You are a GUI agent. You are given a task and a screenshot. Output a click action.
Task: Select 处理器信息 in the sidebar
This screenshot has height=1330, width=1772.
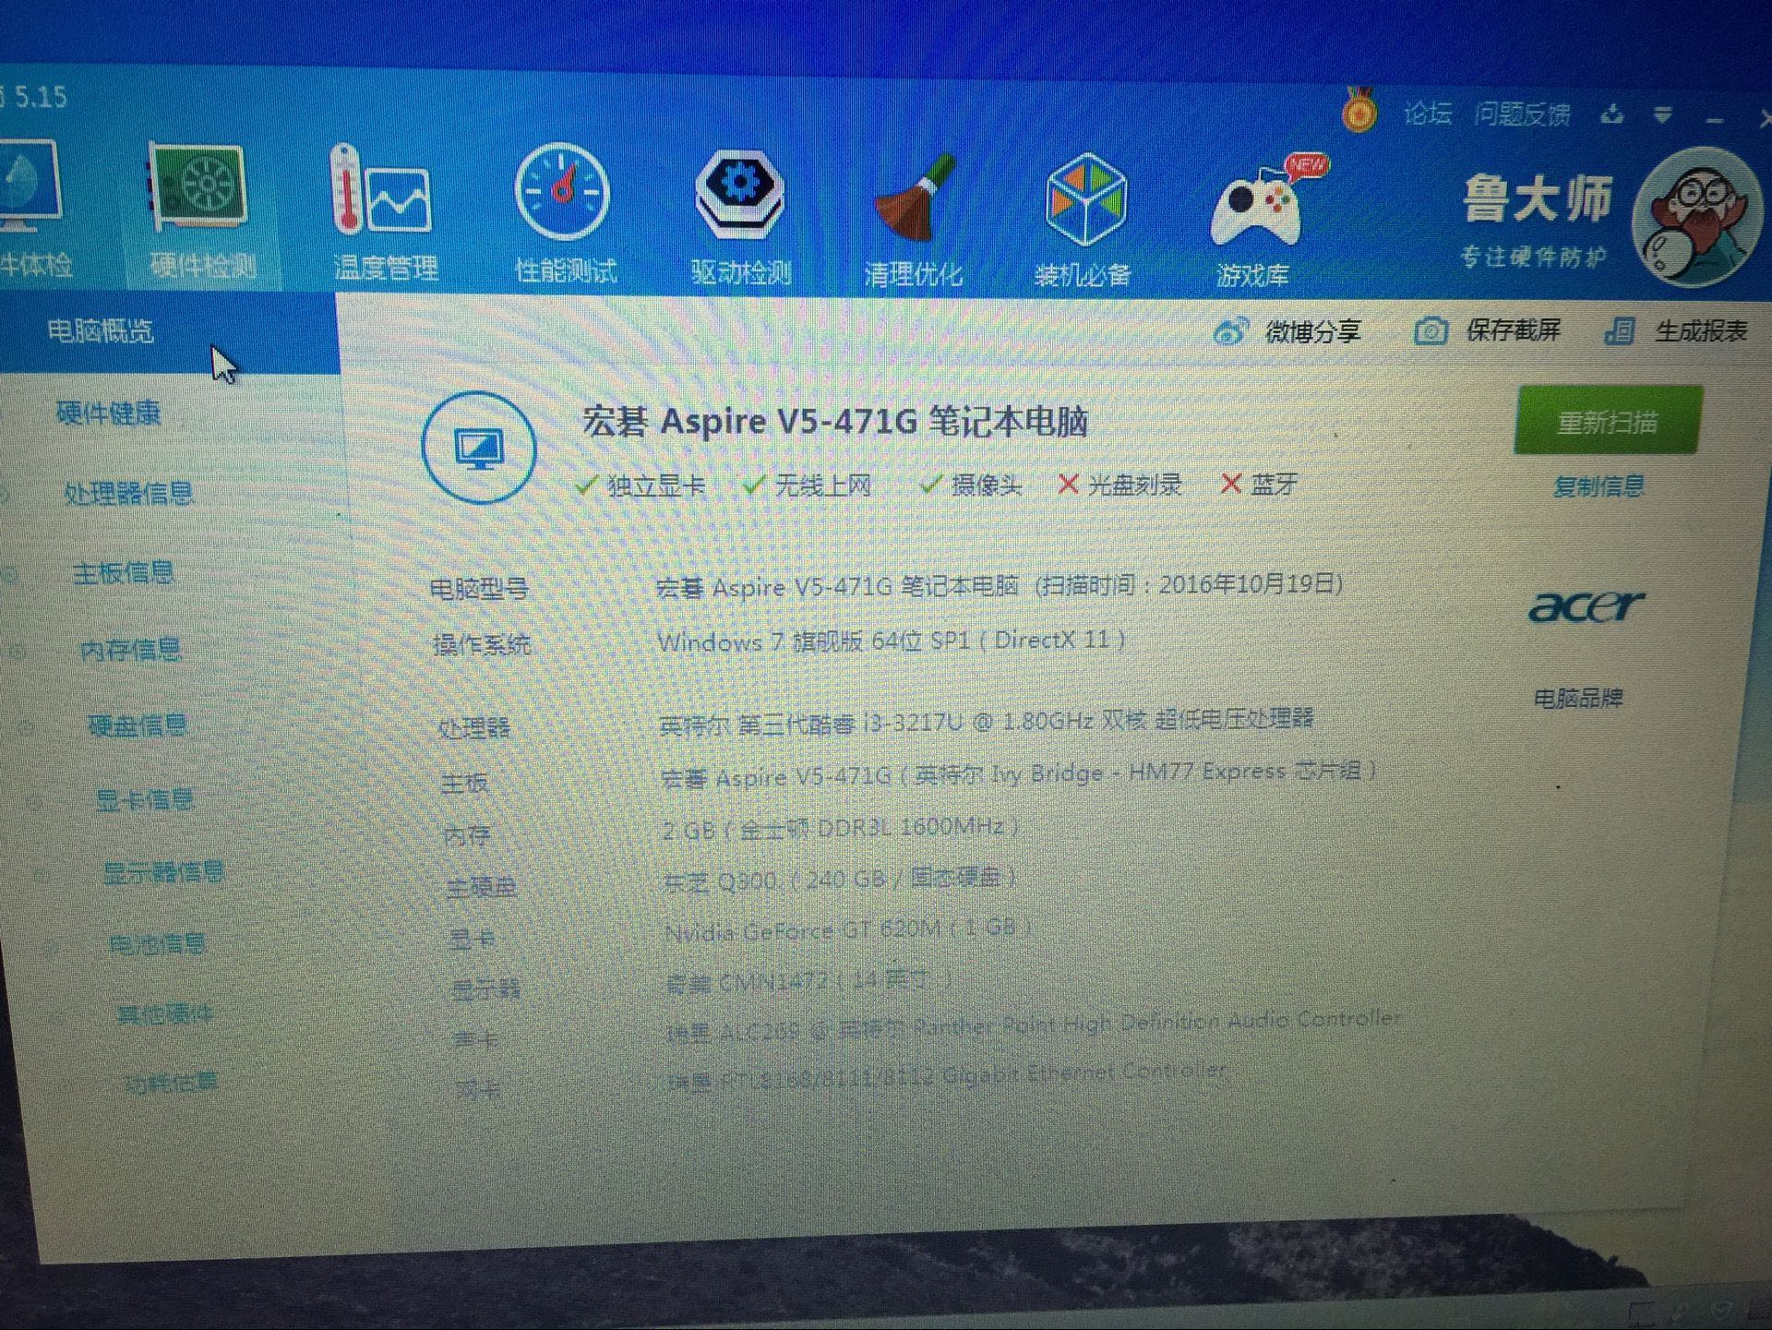129,493
